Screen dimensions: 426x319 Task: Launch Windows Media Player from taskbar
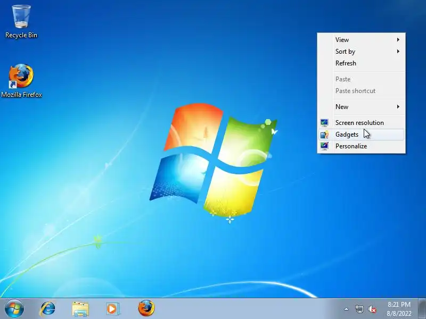point(112,309)
